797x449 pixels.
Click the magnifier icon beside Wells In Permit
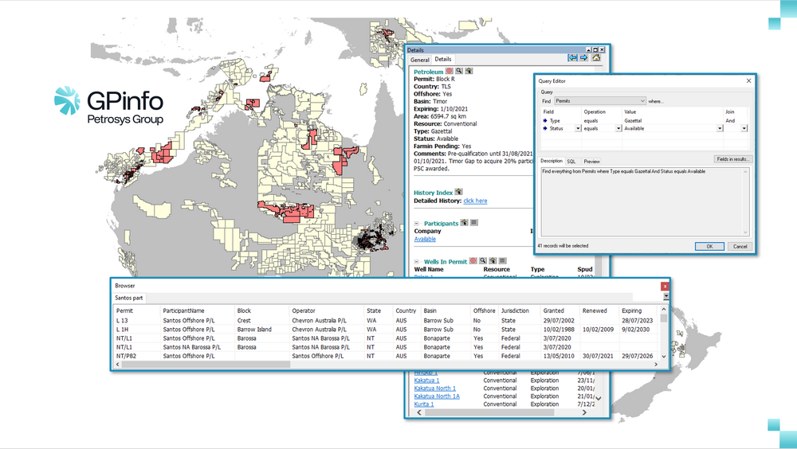483,260
